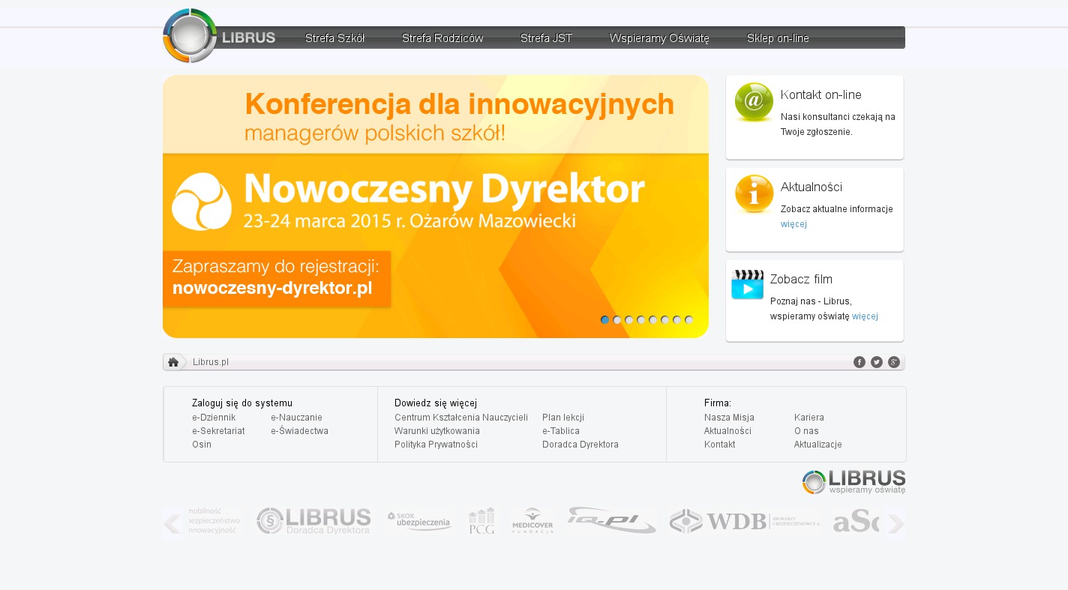Open the Google Plus social icon

click(894, 362)
